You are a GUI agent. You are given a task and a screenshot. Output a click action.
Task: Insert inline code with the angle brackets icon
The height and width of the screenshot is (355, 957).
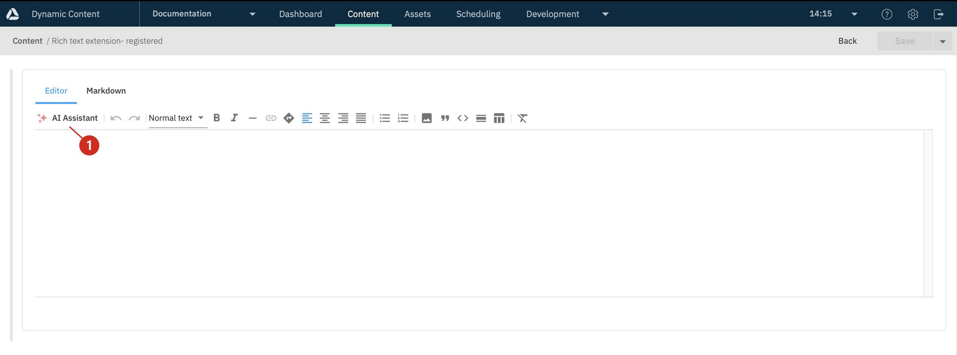(x=463, y=118)
